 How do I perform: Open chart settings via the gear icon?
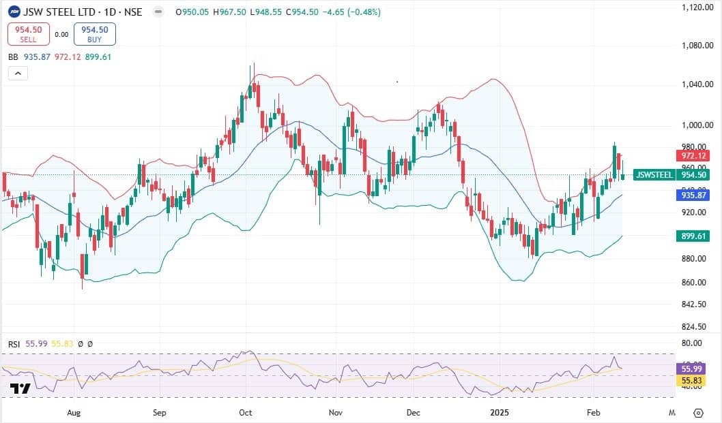coord(698,413)
